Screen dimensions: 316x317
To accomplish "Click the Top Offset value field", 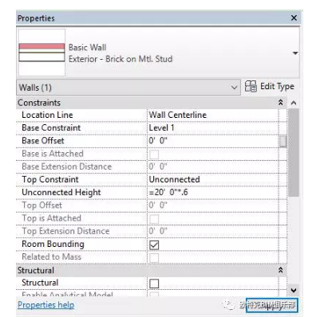I will [213, 205].
